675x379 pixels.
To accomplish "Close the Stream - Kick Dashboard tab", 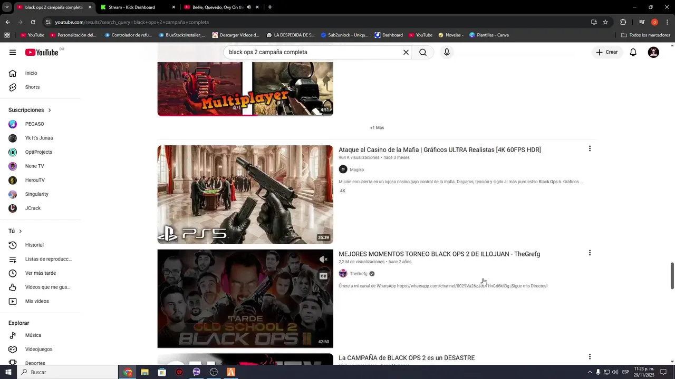I will pyautogui.click(x=173, y=7).
